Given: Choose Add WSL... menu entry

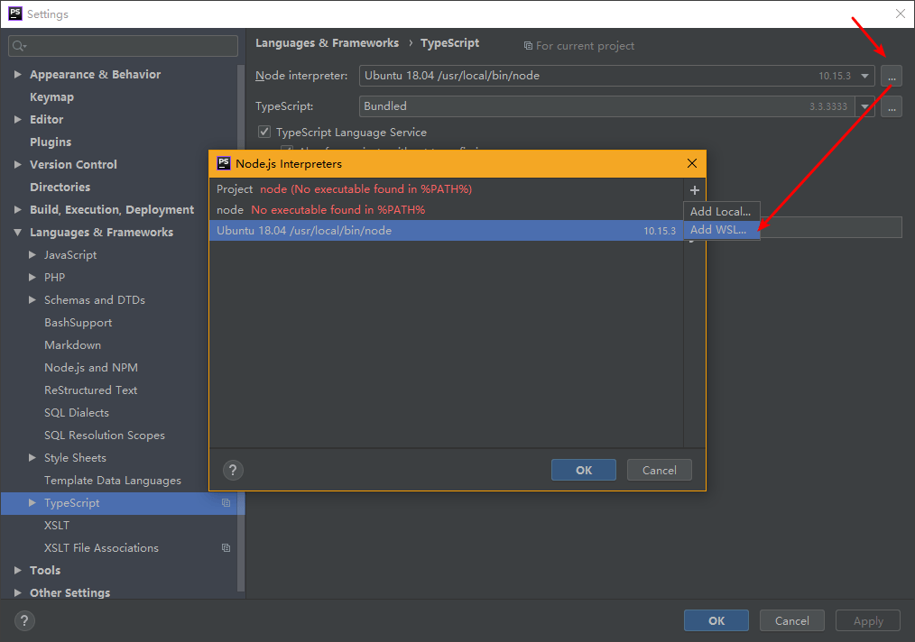Looking at the screenshot, I should coord(721,230).
